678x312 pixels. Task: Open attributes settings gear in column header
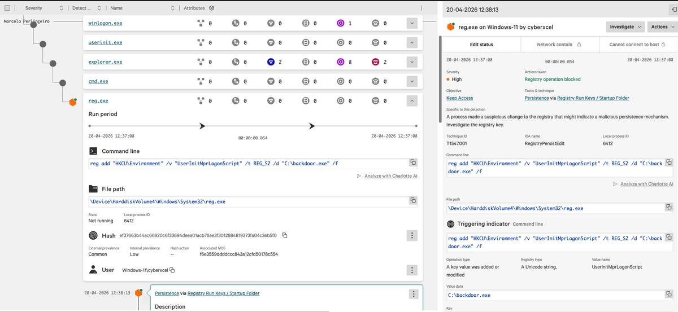click(x=211, y=8)
